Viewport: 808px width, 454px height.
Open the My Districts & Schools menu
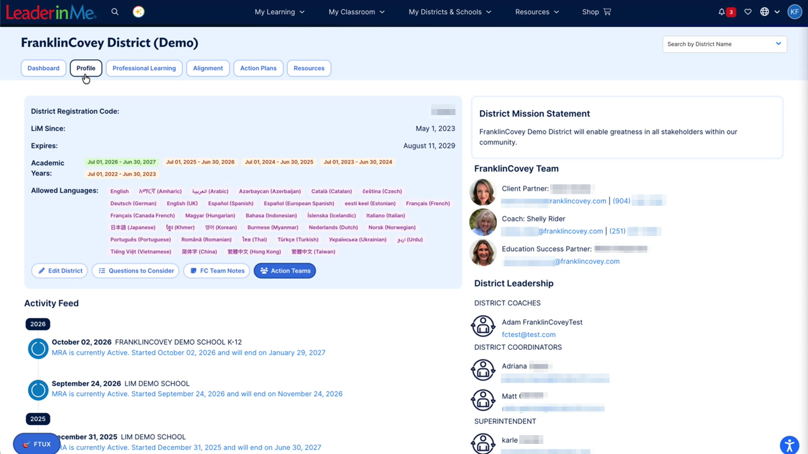450,12
